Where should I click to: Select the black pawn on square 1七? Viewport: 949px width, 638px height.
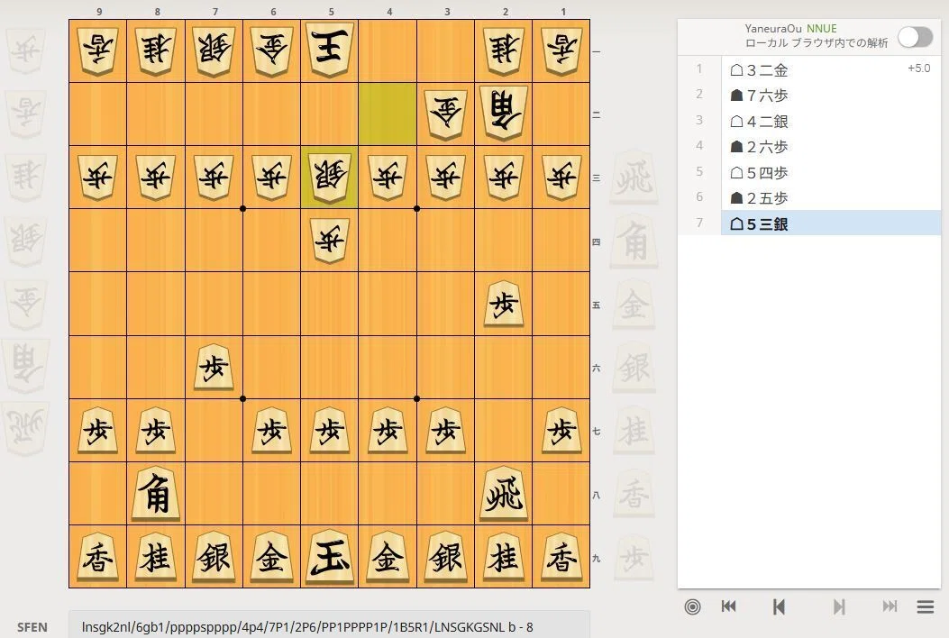561,431
